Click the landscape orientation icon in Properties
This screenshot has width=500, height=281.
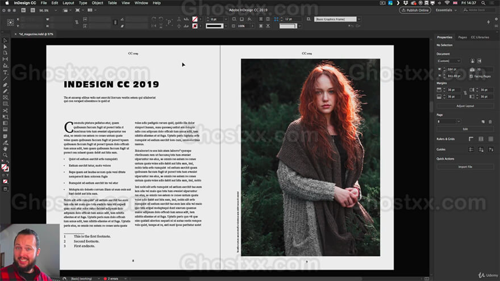480,61
